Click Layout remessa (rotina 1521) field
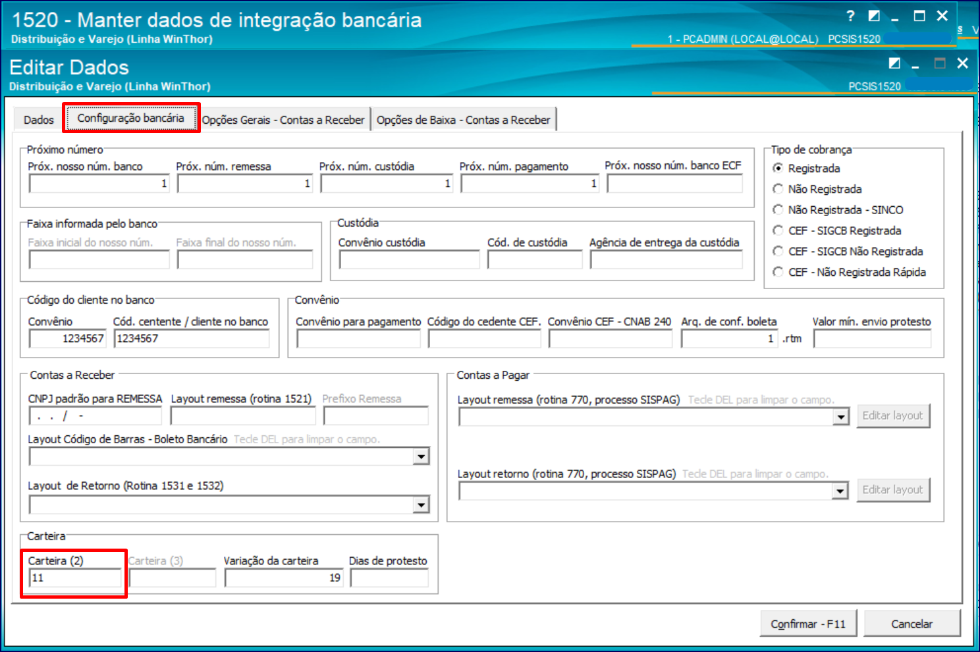The height and width of the screenshot is (652, 980). (x=243, y=416)
